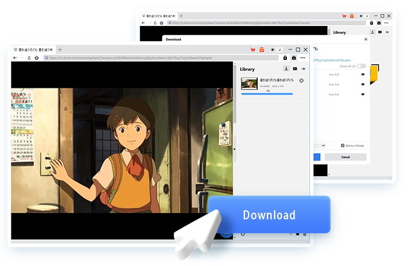Open a new tab in the rear window
This screenshot has width=416, height=266.
pyautogui.click(x=181, y=16)
